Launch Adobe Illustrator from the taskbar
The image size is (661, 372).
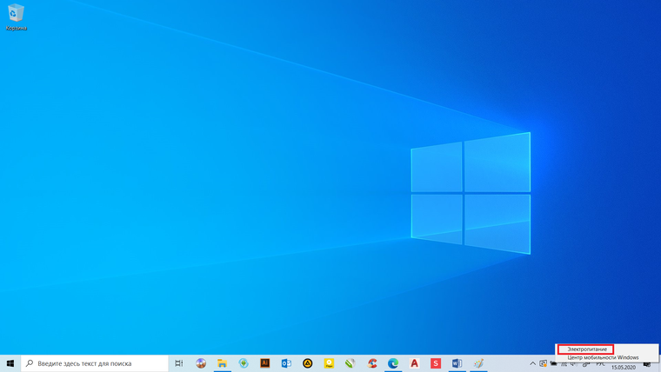pos(264,363)
